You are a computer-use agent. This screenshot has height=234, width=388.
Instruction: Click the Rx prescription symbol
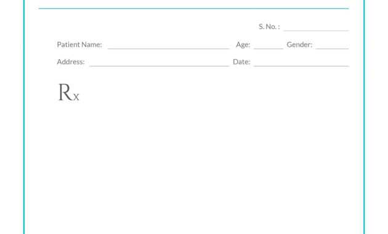[x=68, y=92]
